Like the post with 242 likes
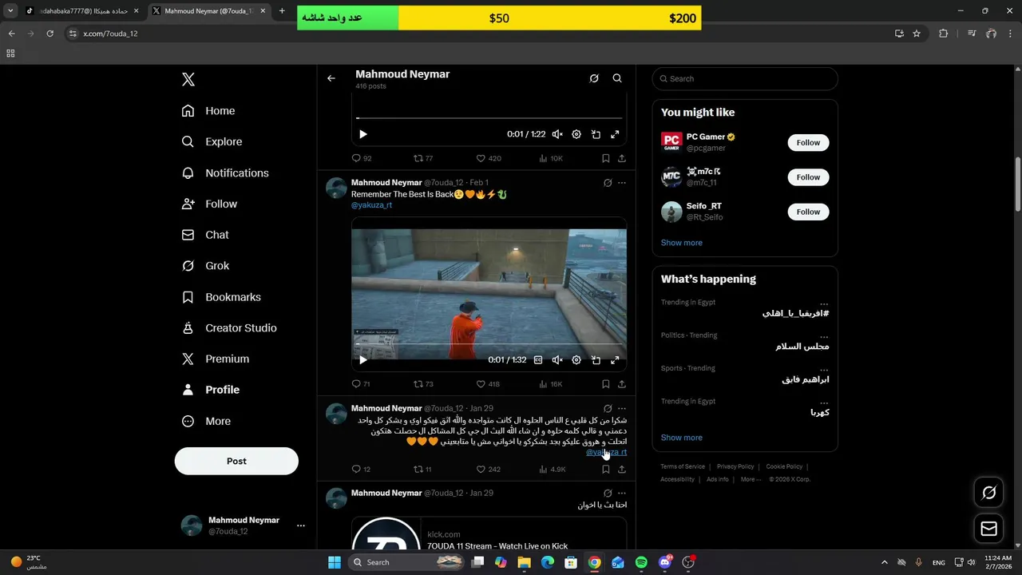 [x=489, y=470]
